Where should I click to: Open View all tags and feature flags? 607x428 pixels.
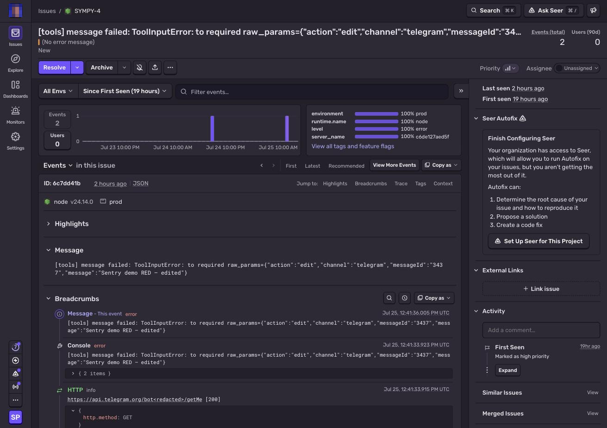pyautogui.click(x=353, y=146)
